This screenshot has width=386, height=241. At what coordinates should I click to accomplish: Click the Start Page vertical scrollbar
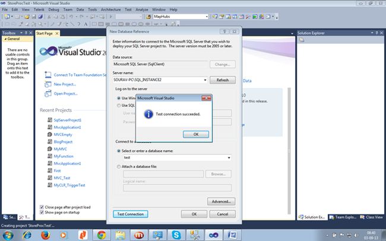pyautogui.click(x=289, y=151)
